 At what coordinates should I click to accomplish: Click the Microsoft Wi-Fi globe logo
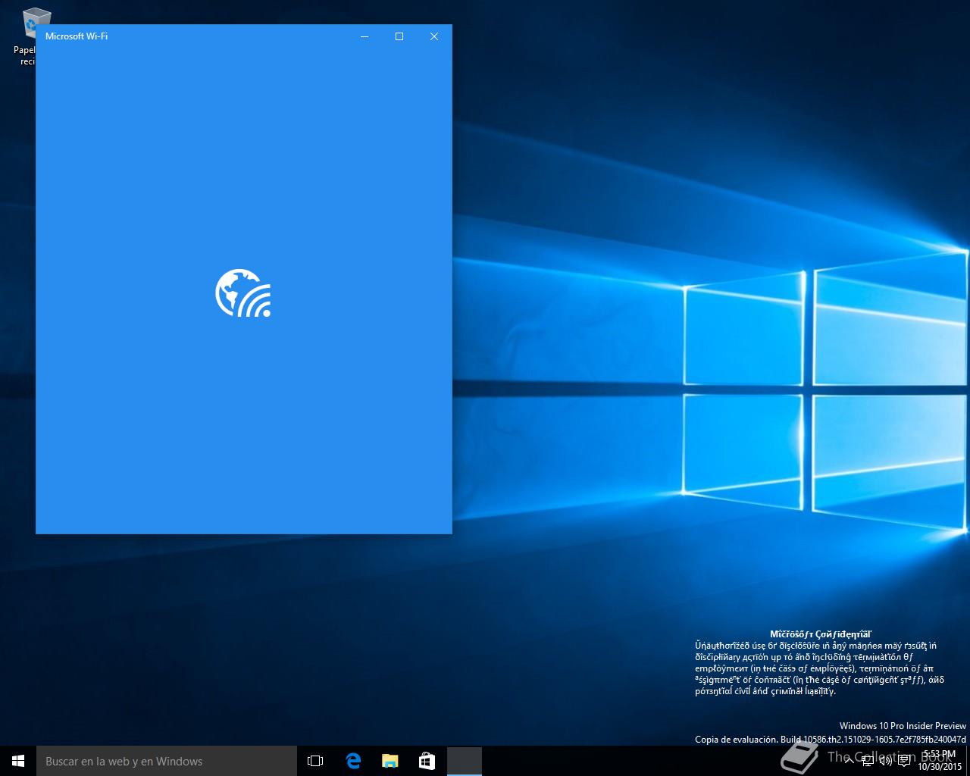pos(243,293)
